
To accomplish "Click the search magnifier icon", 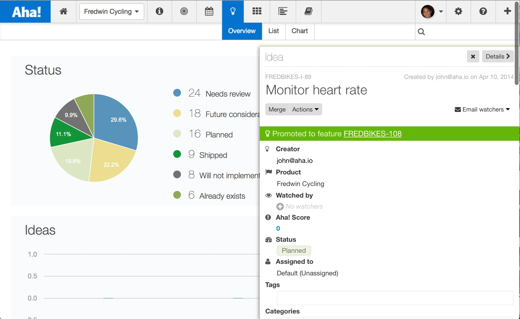I will pos(421,32).
